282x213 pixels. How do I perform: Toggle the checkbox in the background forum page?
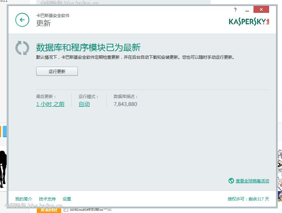(66, 210)
